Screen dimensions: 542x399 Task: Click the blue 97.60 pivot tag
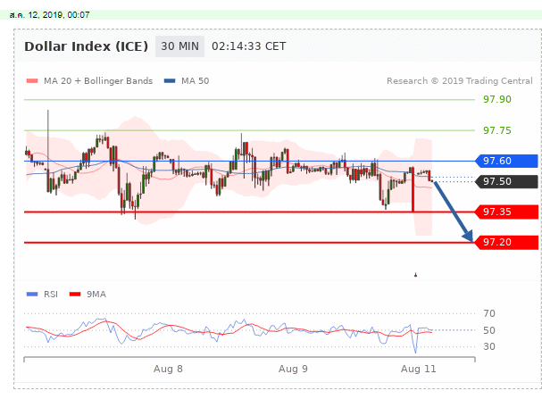(x=507, y=161)
